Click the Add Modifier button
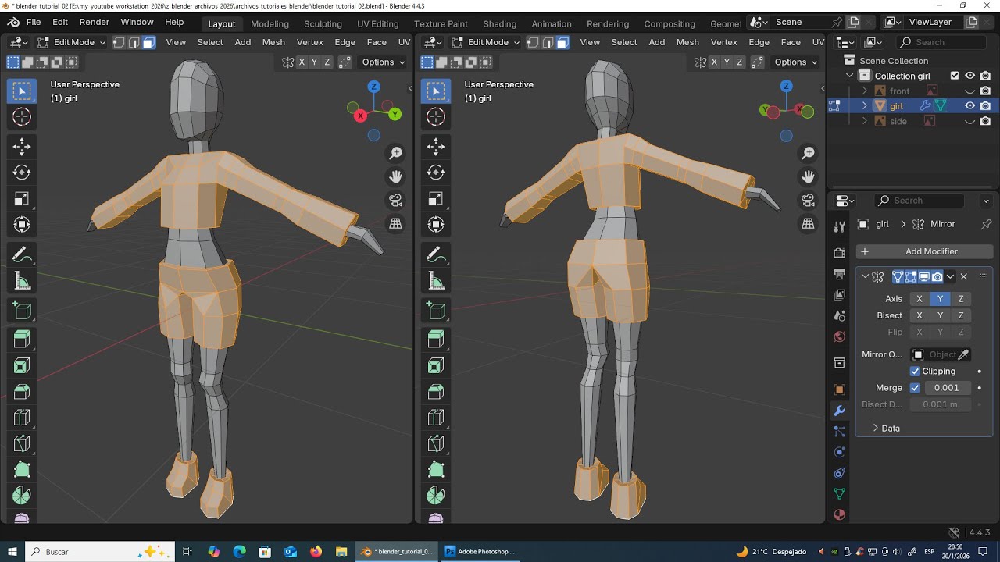Viewport: 1000px width, 562px height. pos(925,251)
